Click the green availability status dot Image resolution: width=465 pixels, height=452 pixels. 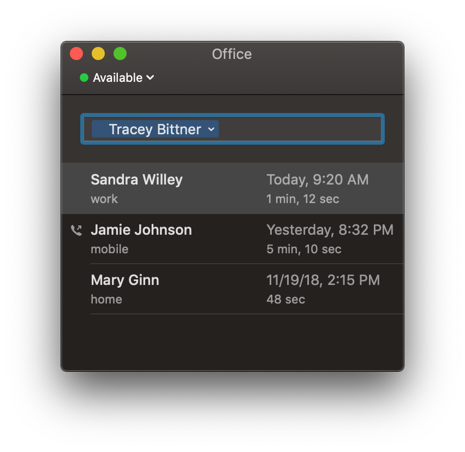[84, 78]
